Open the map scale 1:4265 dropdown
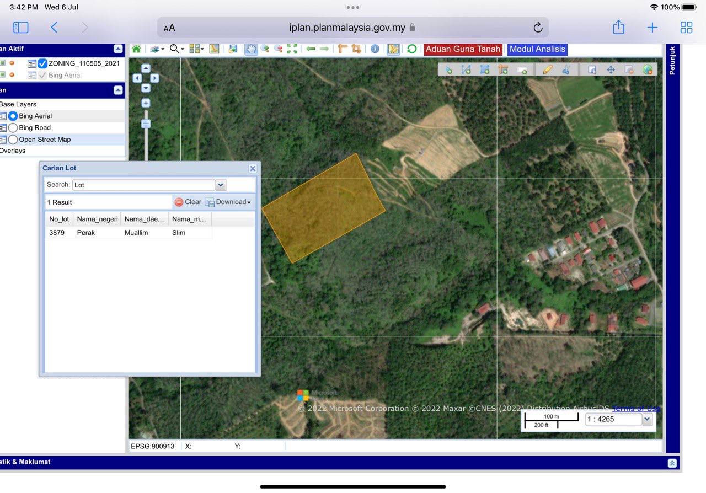The width and height of the screenshot is (706, 493). click(x=647, y=419)
